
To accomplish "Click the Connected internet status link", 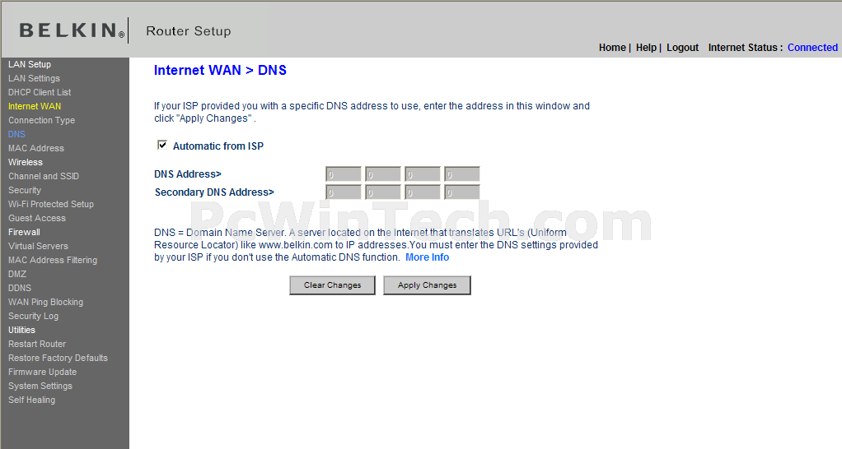I will pyautogui.click(x=812, y=48).
